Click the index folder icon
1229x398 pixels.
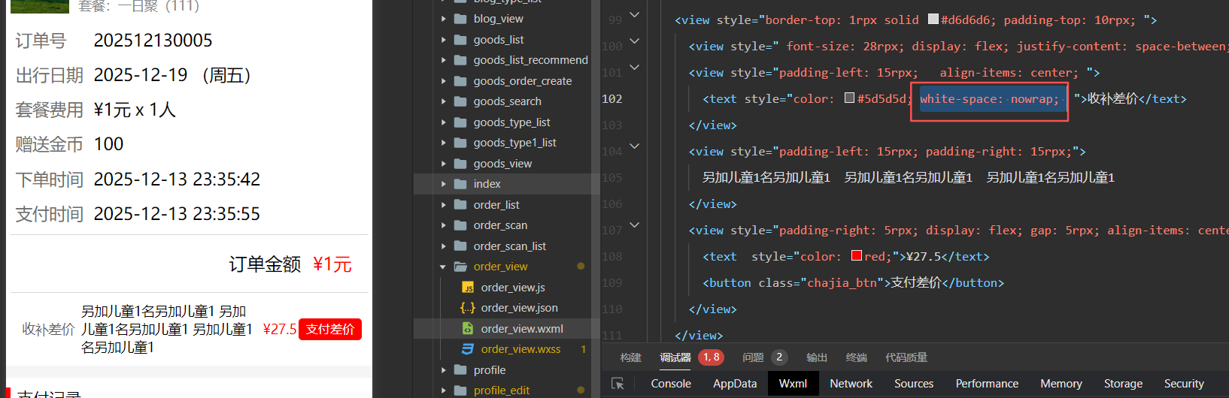click(460, 184)
